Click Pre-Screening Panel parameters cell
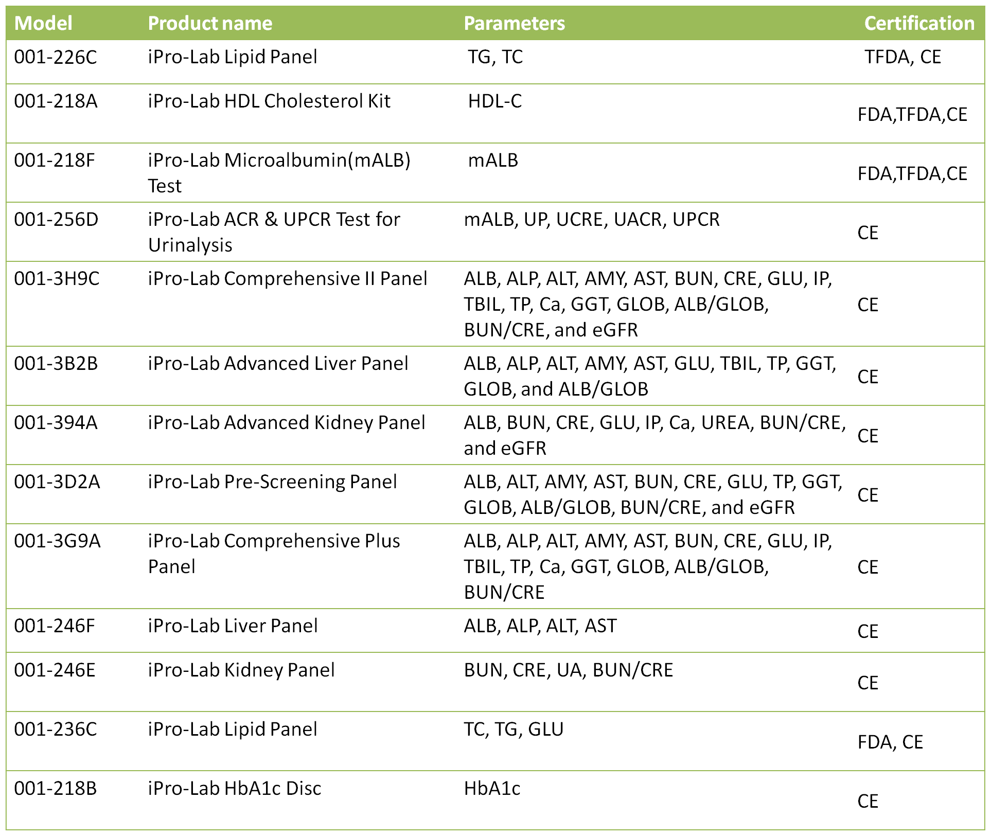 653,495
